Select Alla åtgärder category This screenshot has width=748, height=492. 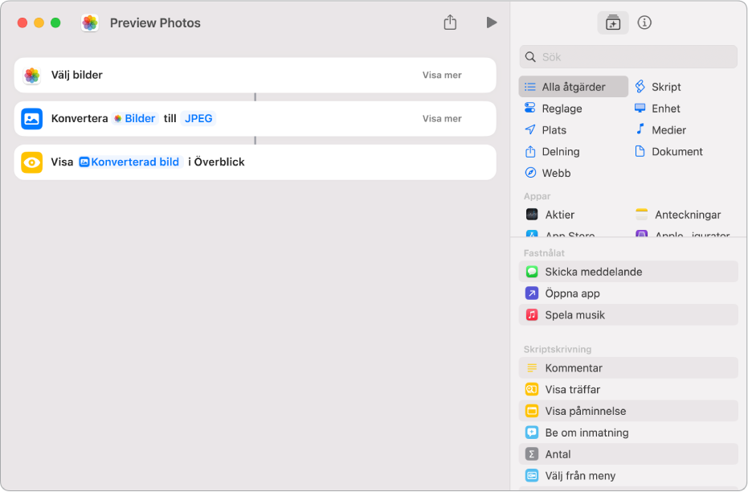tap(574, 87)
